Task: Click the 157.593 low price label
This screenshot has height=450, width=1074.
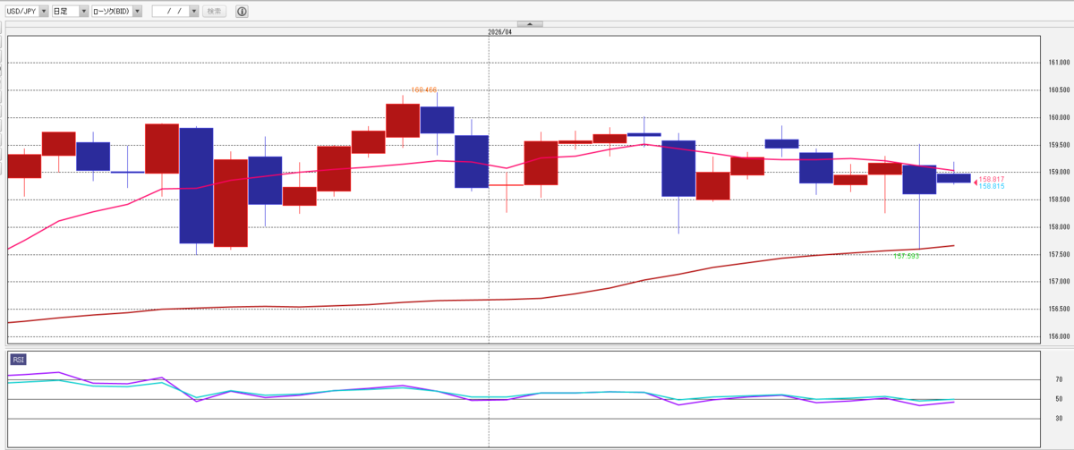Action: 907,257
